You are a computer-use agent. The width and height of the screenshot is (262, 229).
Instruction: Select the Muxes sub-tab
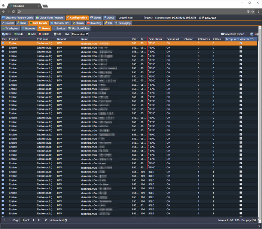tap(44, 28)
